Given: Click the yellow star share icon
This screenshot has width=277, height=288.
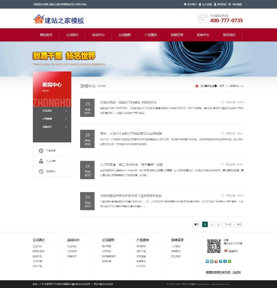Looking at the screenshot, I should coord(212,261).
